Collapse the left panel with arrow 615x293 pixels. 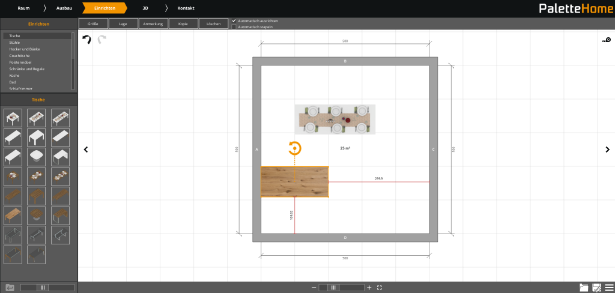tap(85, 150)
